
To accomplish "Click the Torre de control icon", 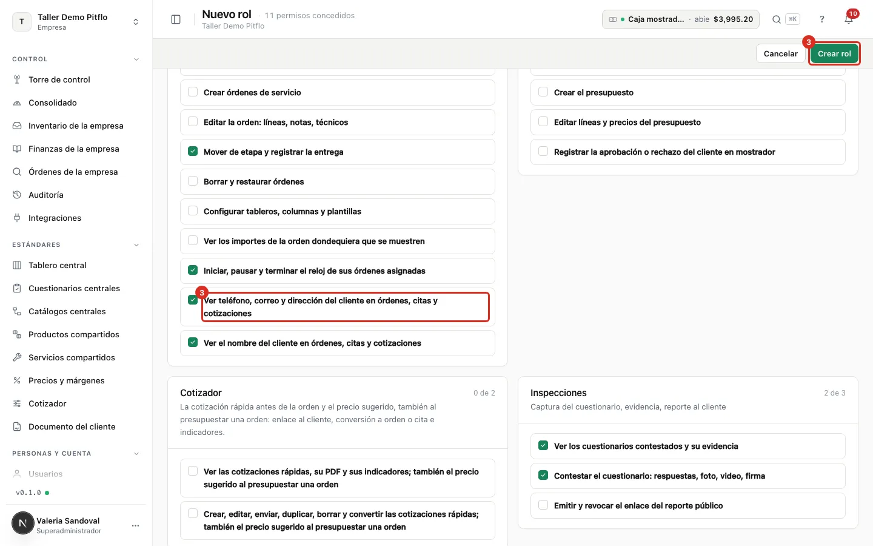I will pyautogui.click(x=17, y=79).
